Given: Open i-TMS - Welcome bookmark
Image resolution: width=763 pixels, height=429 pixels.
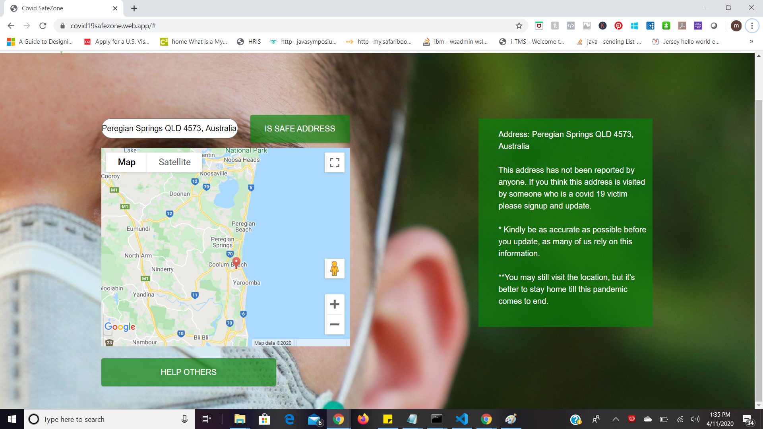Looking at the screenshot, I should pyautogui.click(x=532, y=42).
